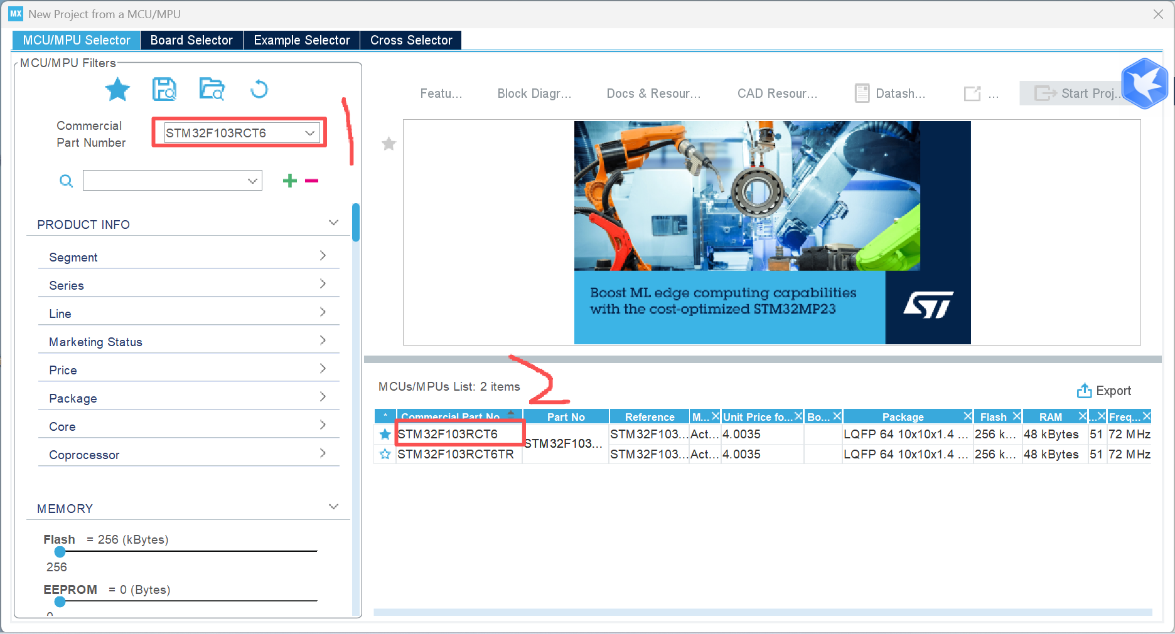
Task: Switch to the MCU/MPU Selector tab
Action: point(76,40)
